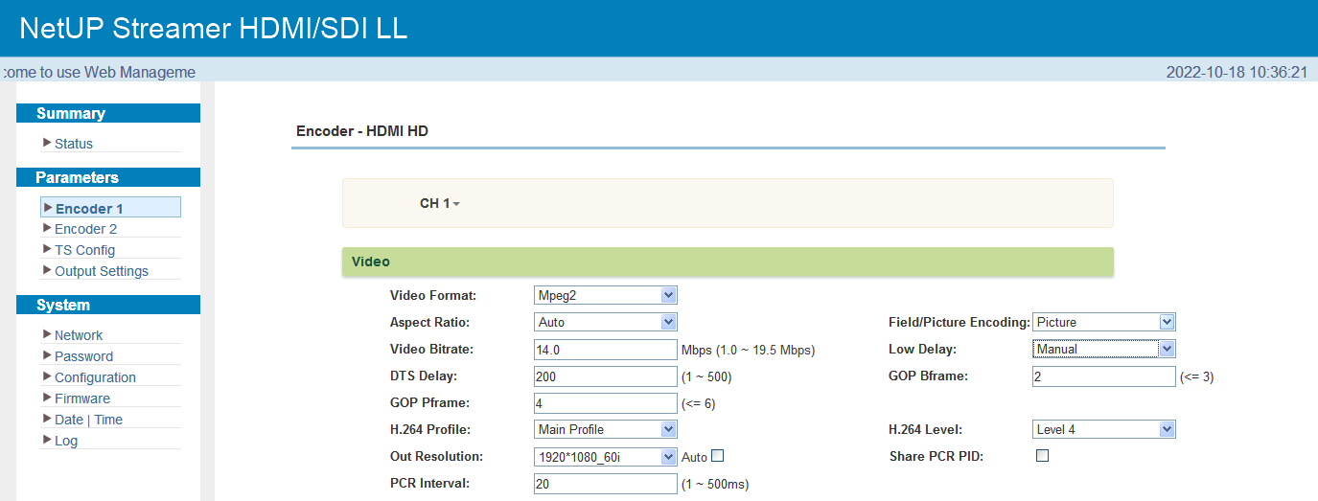Image resolution: width=1318 pixels, height=501 pixels.
Task: Click the date-time 2022-10-18 10:36:21
Action: tap(1237, 72)
